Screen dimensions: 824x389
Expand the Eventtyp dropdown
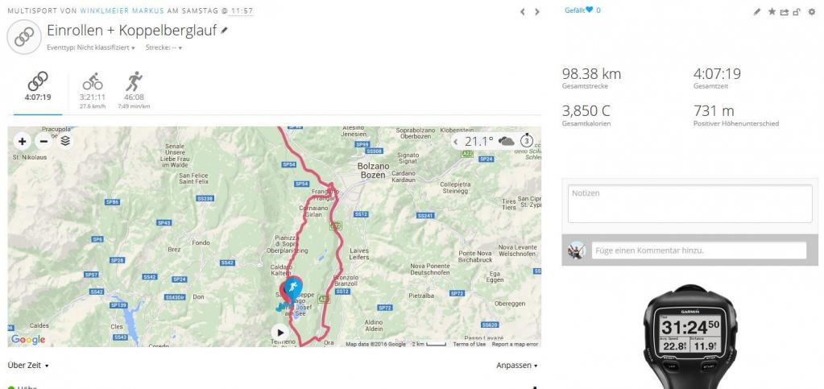(91, 48)
